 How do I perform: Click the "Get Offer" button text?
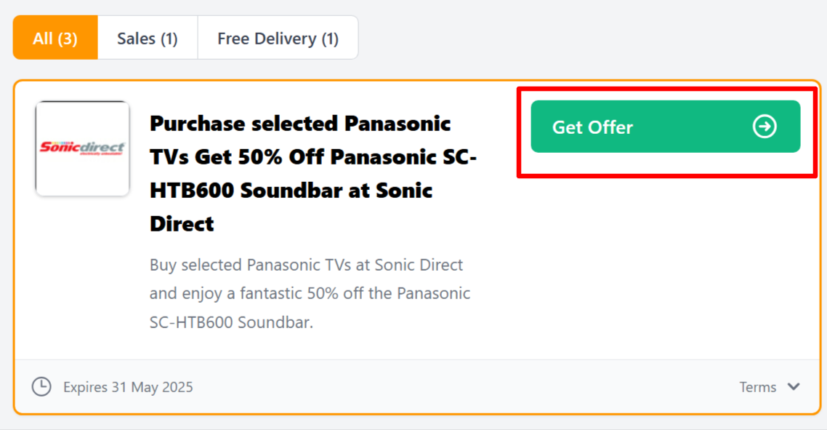[x=592, y=127]
